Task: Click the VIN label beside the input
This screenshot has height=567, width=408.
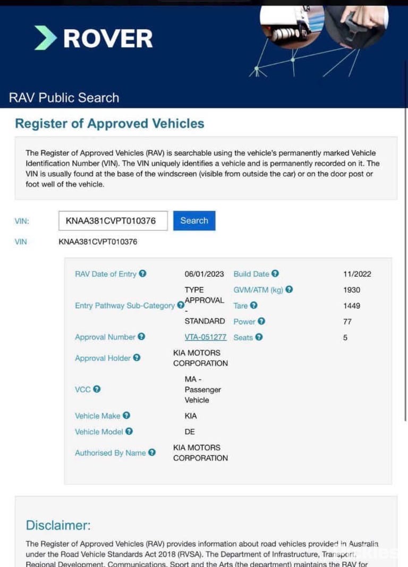Action: point(22,221)
